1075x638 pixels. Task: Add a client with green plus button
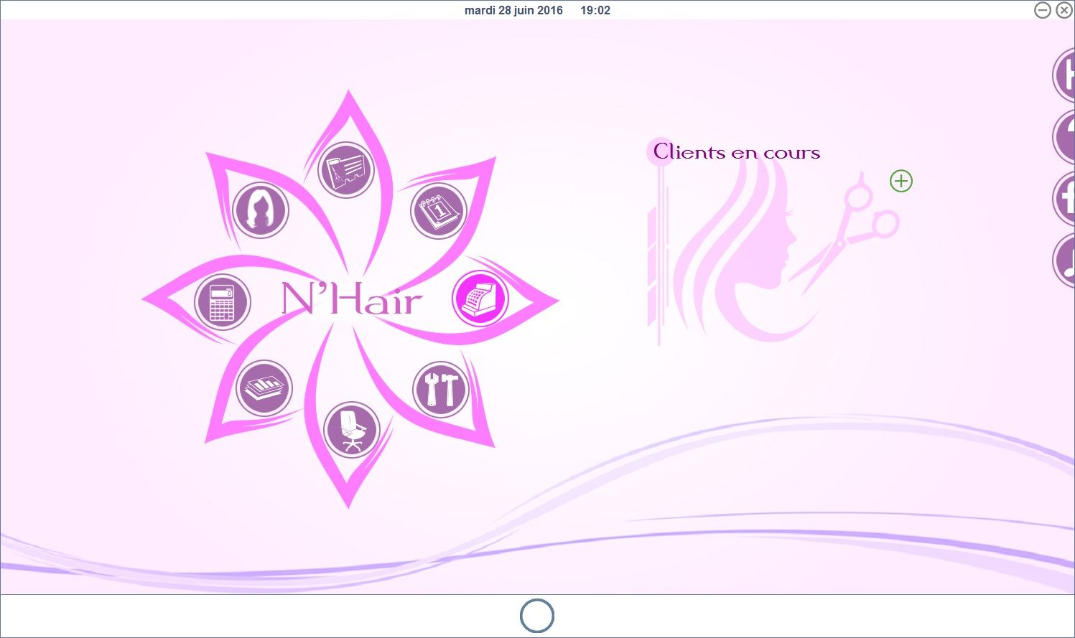point(901,181)
